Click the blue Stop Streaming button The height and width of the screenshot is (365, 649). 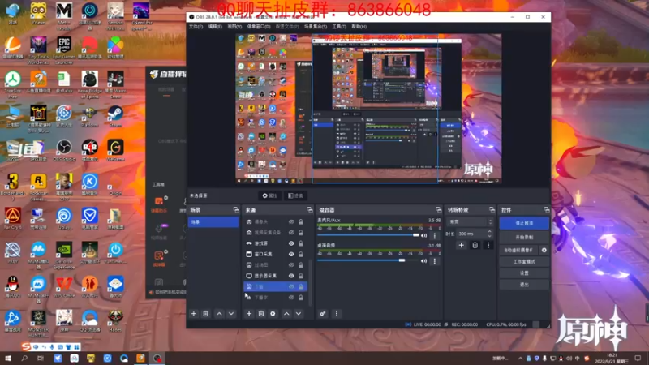(524, 223)
